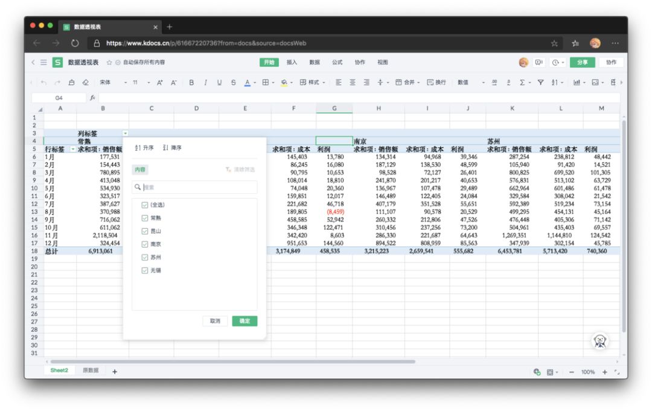The width and height of the screenshot is (652, 411).
Task: Toggle underline formatting
Action: point(219,83)
